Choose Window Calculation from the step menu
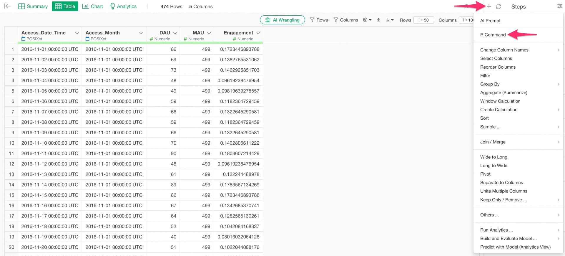 (x=500, y=101)
